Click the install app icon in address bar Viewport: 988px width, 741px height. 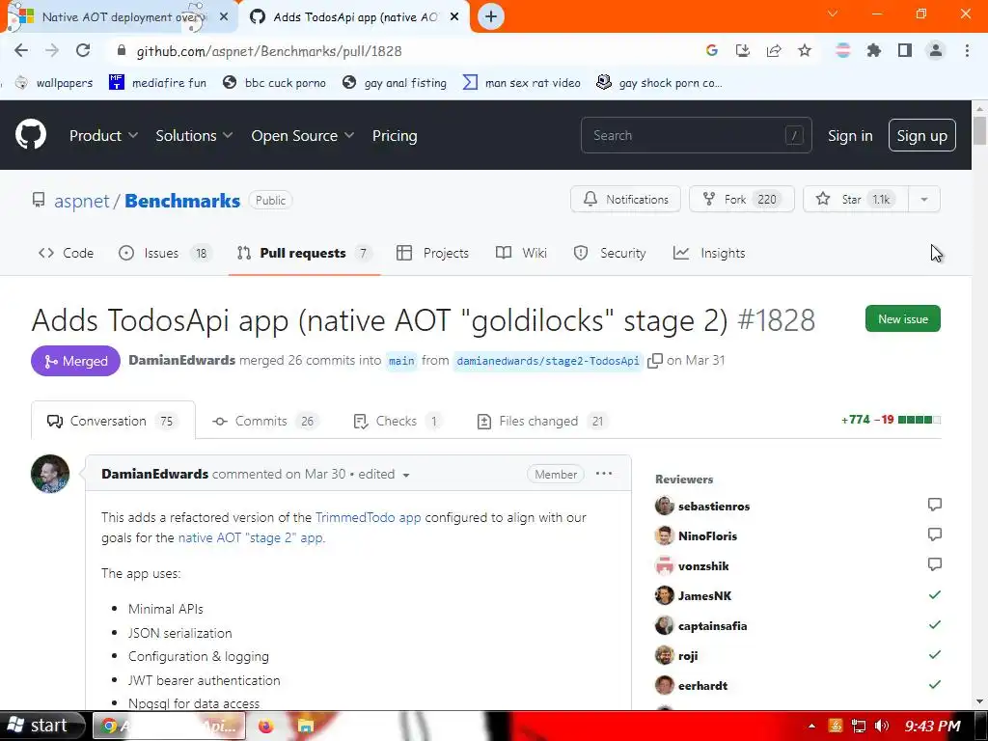tap(742, 50)
